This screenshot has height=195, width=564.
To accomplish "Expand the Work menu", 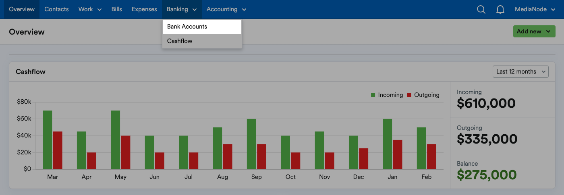I will coord(90,9).
